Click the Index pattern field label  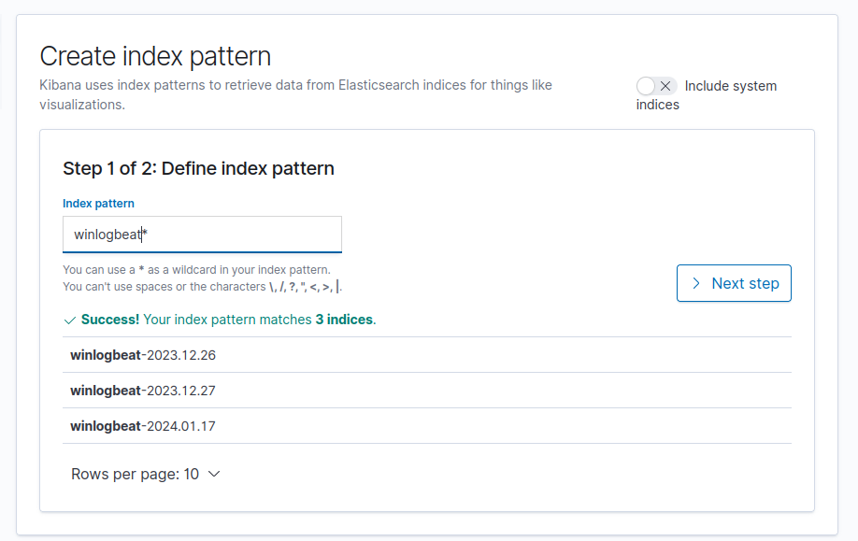[98, 204]
